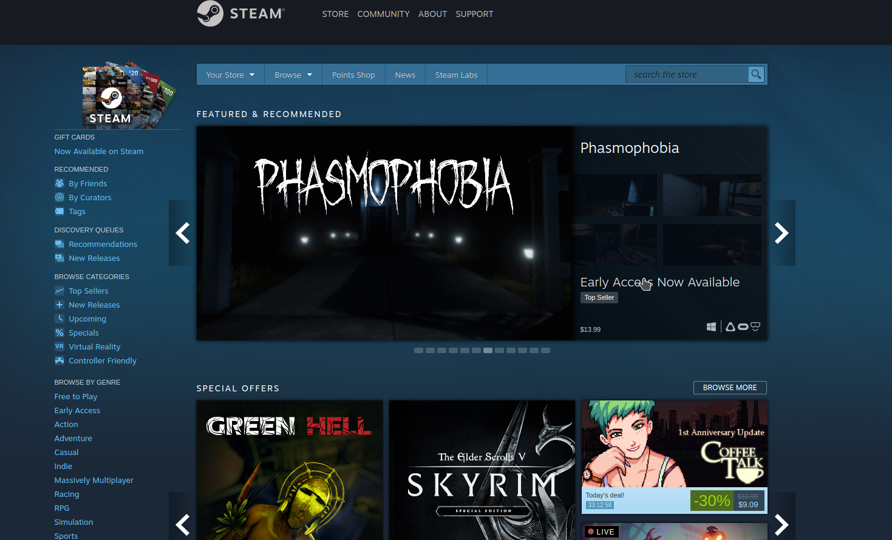Click the Controller Friendly gamepad icon

point(60,360)
